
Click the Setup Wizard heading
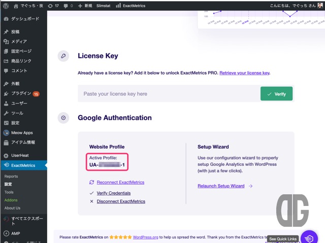(213, 147)
